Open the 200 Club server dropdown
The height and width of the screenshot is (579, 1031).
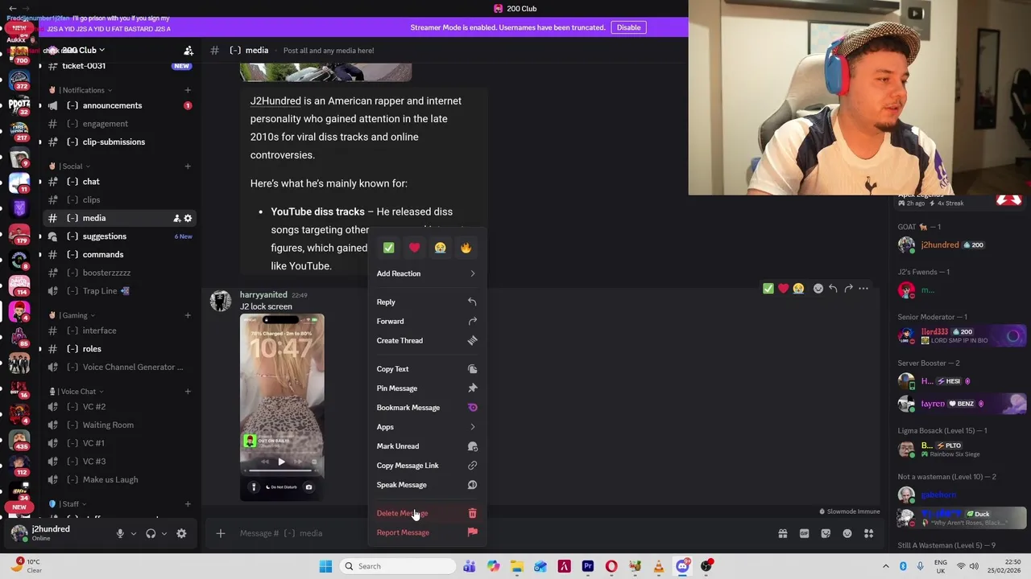tap(83, 50)
